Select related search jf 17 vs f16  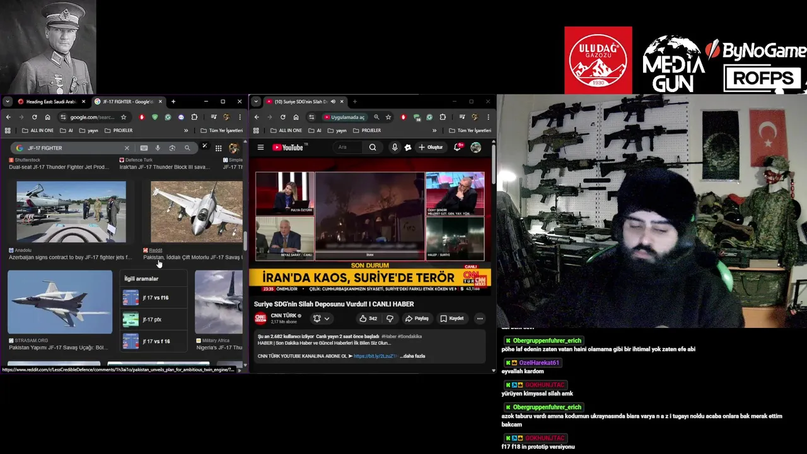(x=155, y=298)
